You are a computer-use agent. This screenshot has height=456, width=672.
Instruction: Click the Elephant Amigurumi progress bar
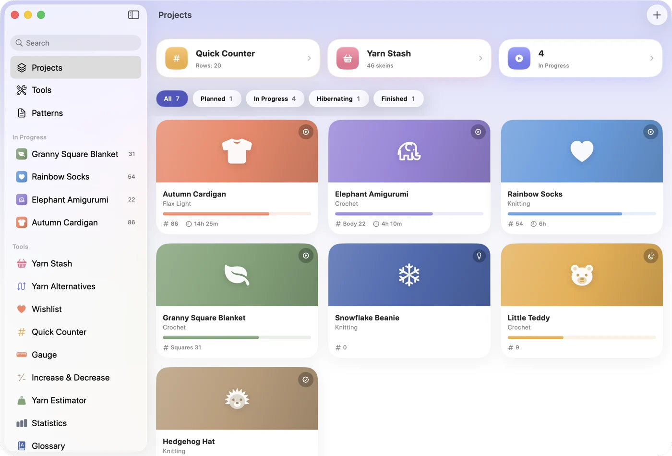[409, 214]
